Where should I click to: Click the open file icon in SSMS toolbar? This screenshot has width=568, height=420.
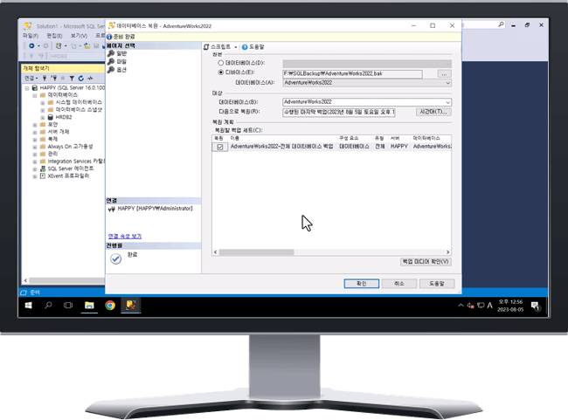pos(87,46)
